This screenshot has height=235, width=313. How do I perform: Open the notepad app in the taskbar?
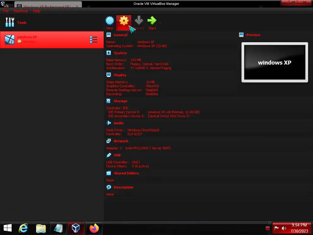(58, 228)
